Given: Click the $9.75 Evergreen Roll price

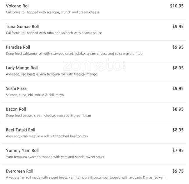Looking at the screenshot, I should [x=178, y=171].
